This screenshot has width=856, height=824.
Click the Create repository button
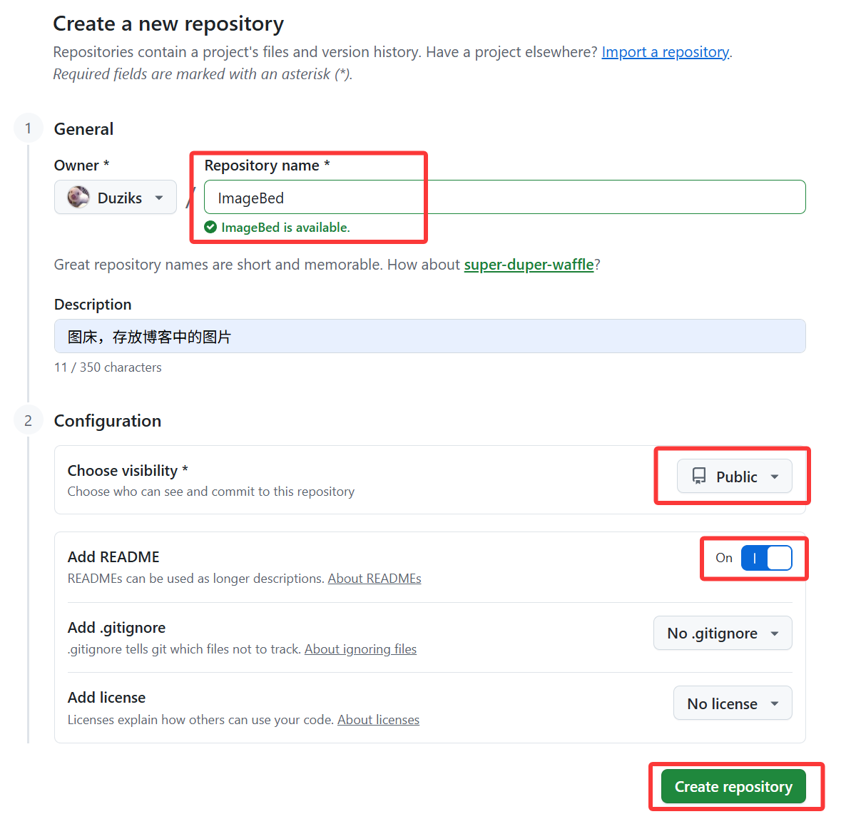733,786
